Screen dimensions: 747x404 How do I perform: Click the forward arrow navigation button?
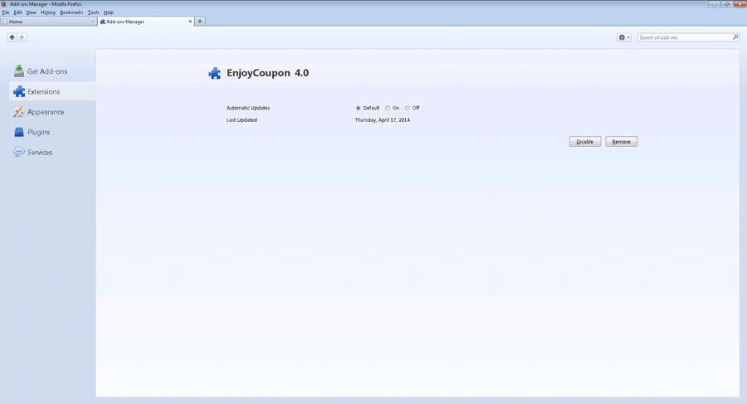click(x=22, y=37)
